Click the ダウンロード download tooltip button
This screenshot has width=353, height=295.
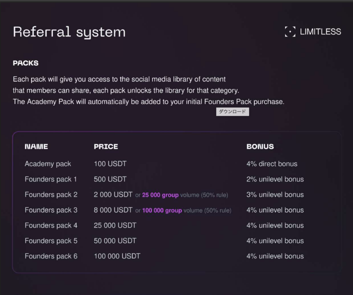pyautogui.click(x=232, y=112)
